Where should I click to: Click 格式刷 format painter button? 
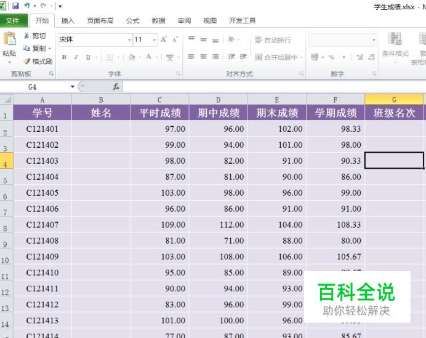pos(38,62)
